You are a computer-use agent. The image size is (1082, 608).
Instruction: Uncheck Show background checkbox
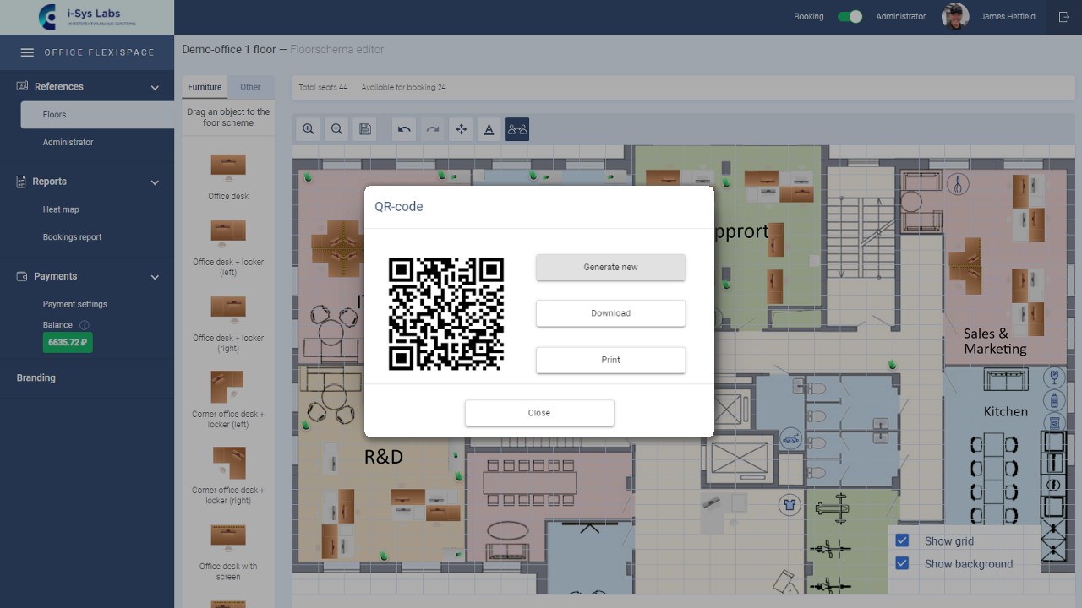click(x=902, y=563)
